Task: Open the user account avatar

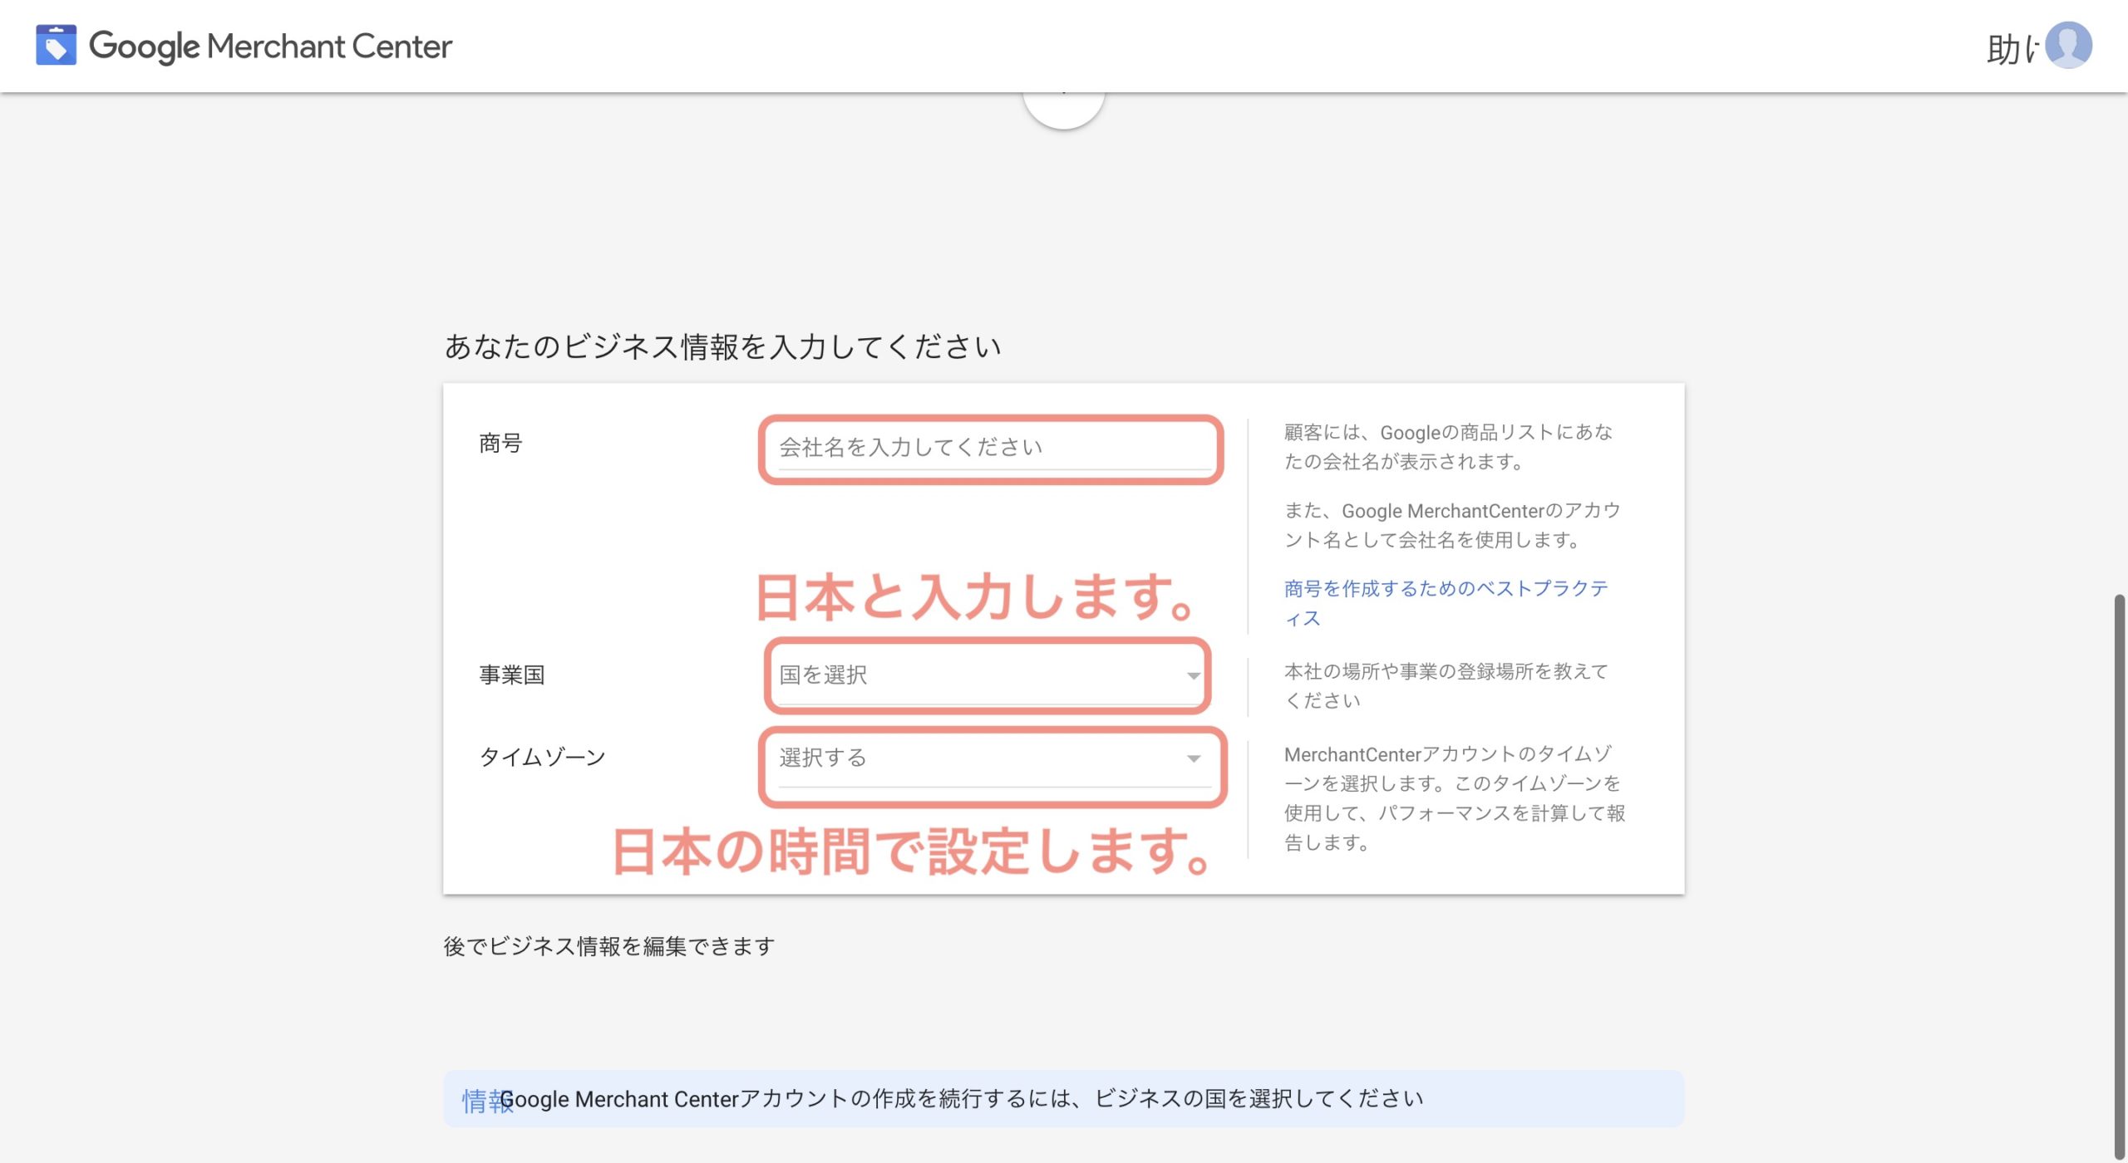Action: coord(2068,45)
